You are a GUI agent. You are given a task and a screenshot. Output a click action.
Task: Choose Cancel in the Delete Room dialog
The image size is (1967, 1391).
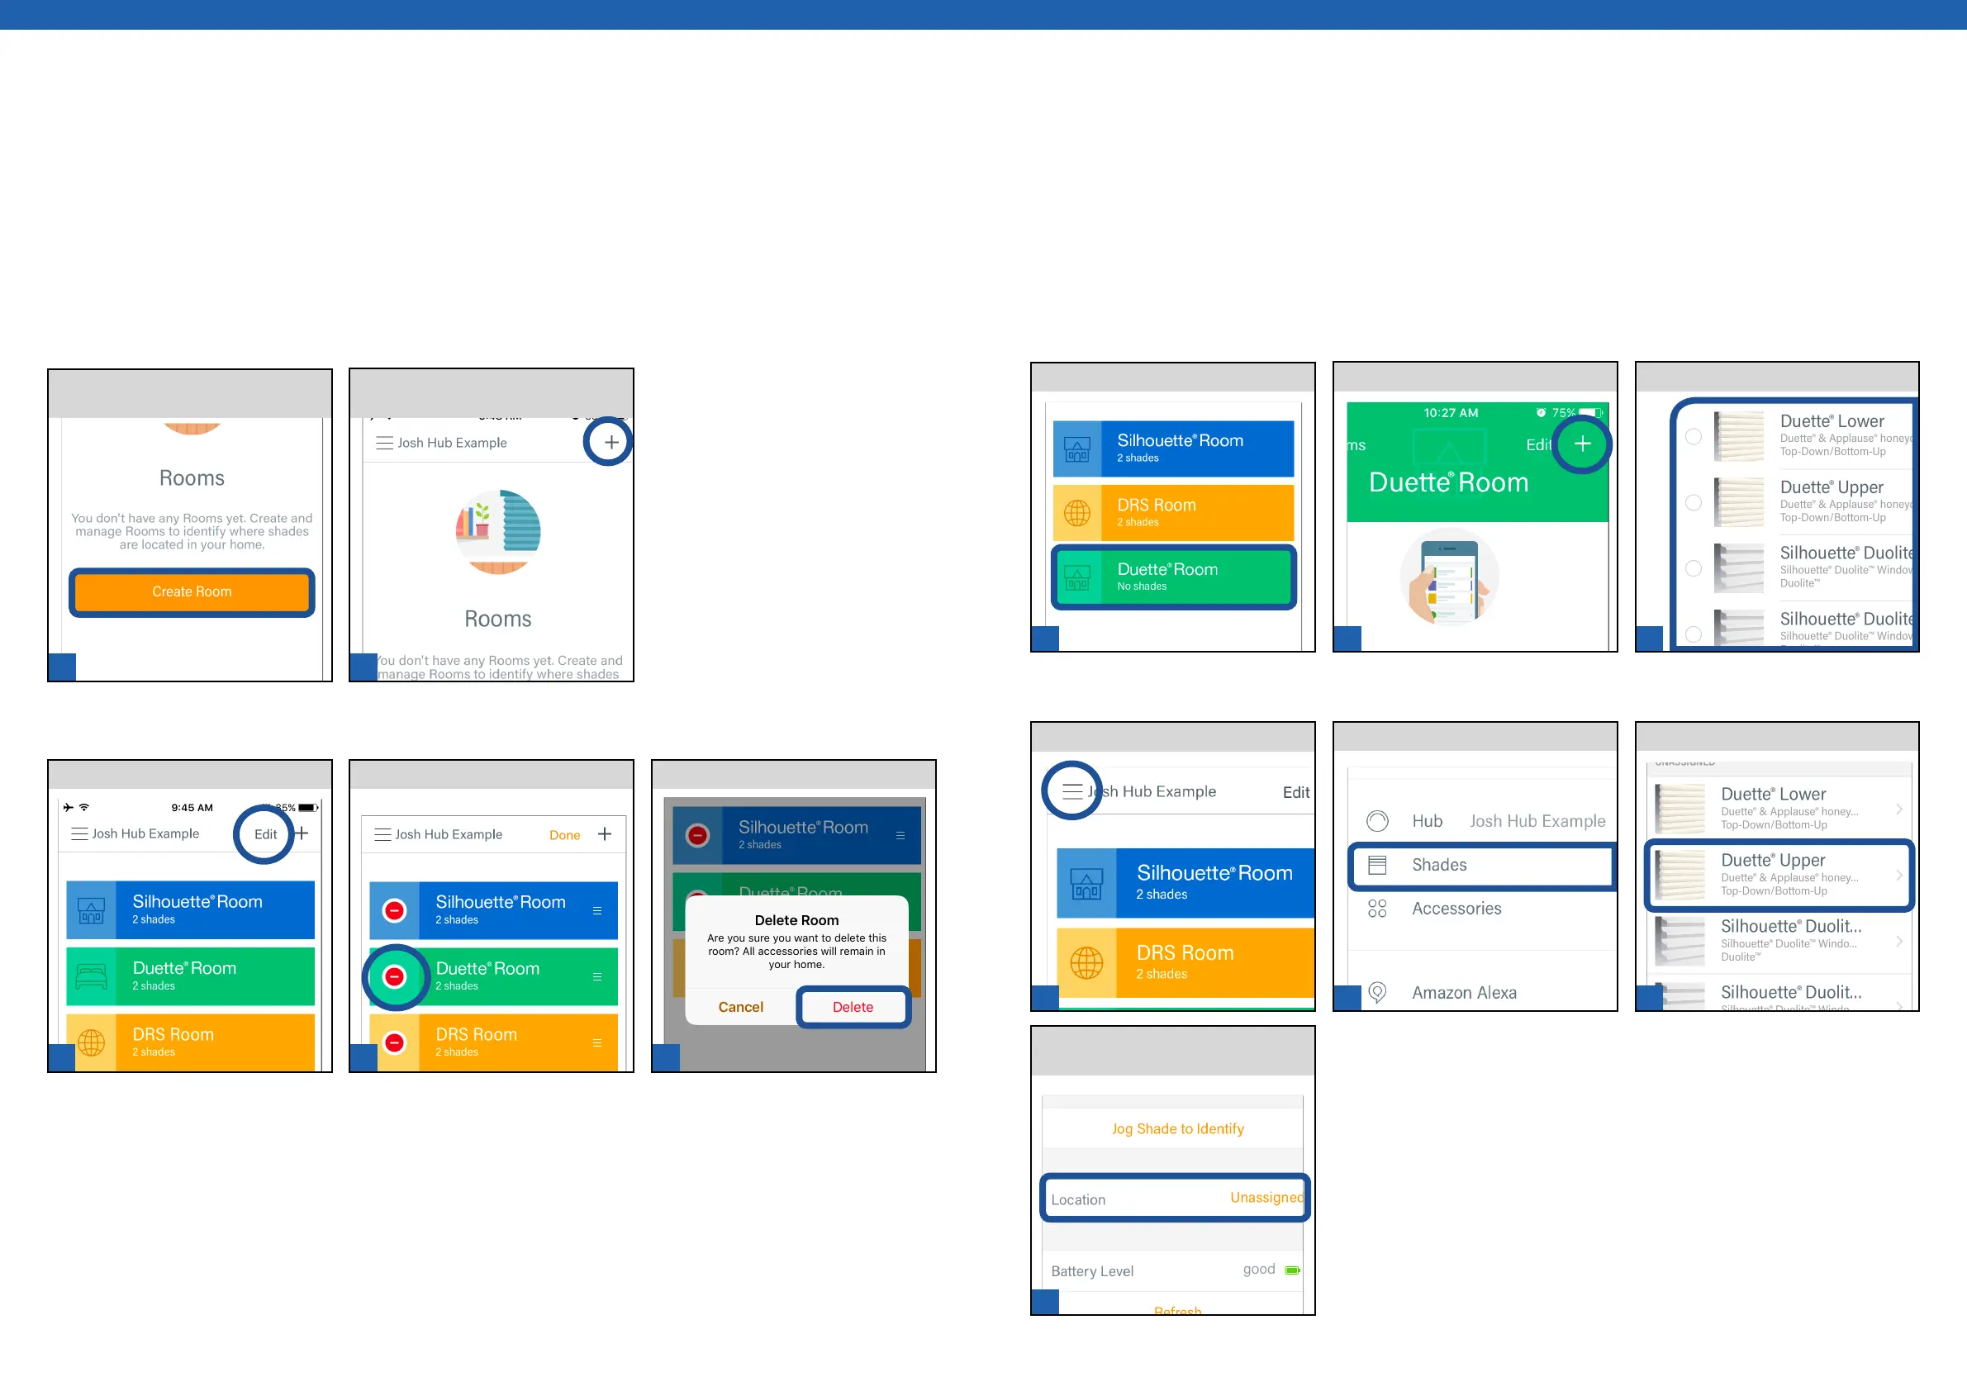(741, 1007)
